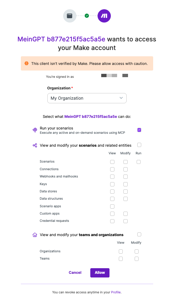Screen dimensions: 173x298
Task: Click the scenarios share-nodes icon
Action: coord(35,145)
